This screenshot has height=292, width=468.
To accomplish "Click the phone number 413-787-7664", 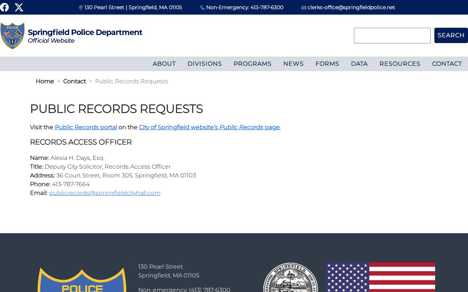I will click(71, 184).
